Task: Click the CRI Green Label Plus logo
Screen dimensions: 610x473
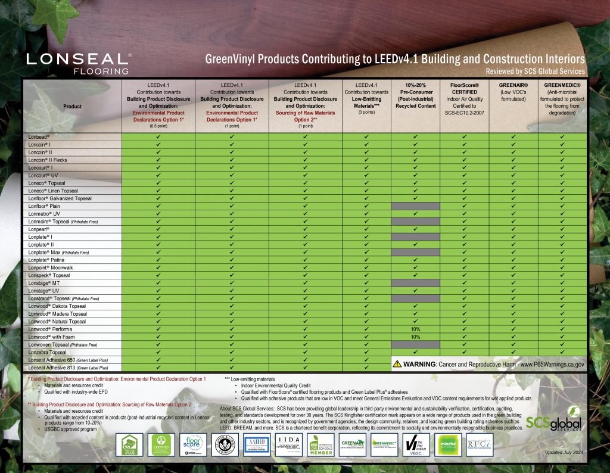Action: pyautogui.click(x=129, y=444)
